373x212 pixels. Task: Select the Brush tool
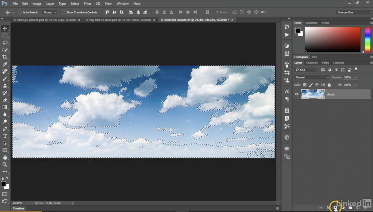pos(5,79)
